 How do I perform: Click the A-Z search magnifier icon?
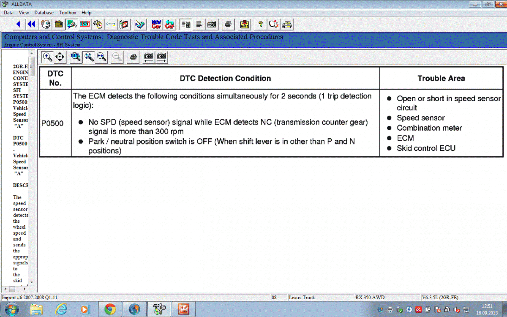point(274,24)
